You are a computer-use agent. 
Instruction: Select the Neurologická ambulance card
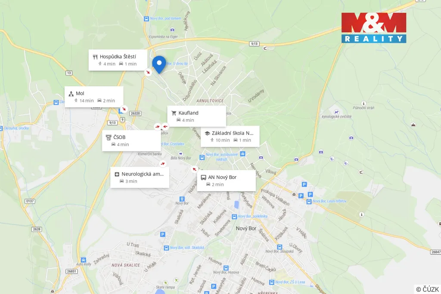click(140, 178)
